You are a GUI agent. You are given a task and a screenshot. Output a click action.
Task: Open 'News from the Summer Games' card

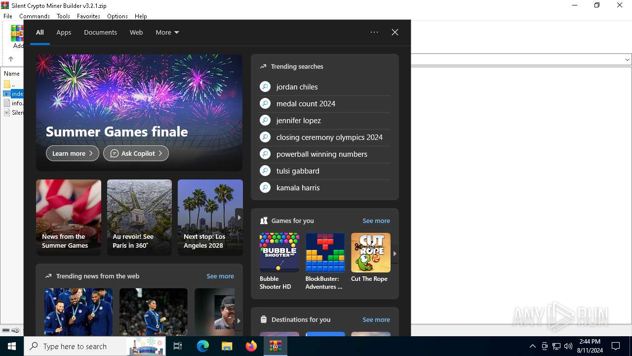[69, 217]
